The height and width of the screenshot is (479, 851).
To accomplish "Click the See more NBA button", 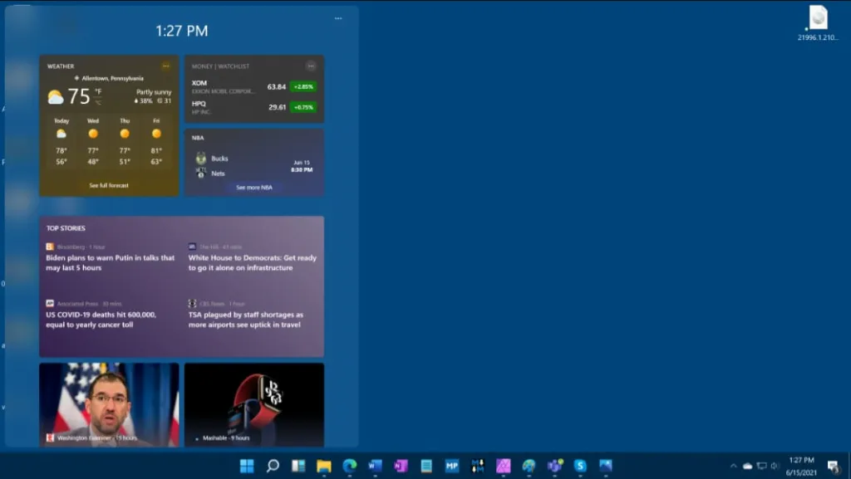I will click(253, 188).
